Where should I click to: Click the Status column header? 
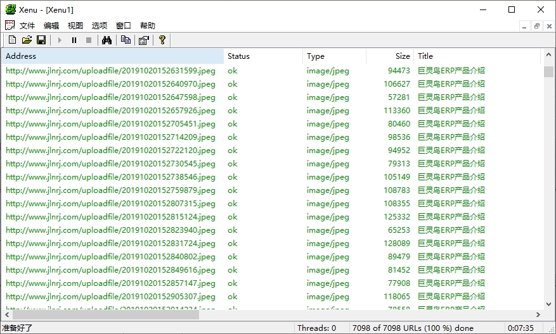click(263, 56)
